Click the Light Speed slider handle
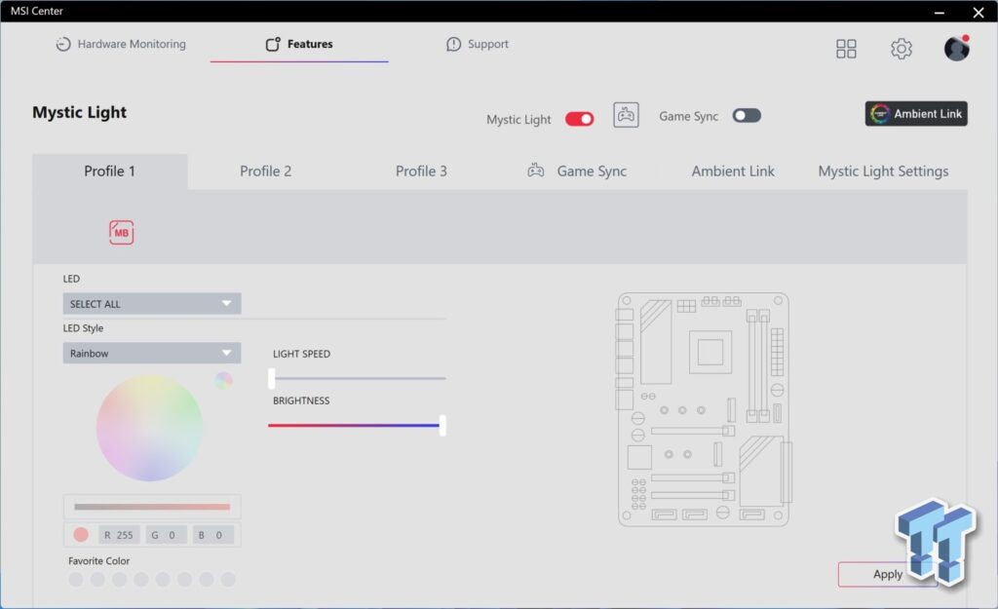Screen dimensions: 998x609 coord(272,378)
